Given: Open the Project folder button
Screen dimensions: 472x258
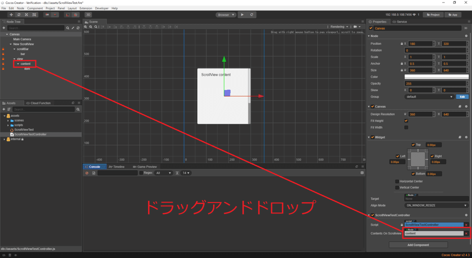Looking at the screenshot, I should [x=433, y=15].
